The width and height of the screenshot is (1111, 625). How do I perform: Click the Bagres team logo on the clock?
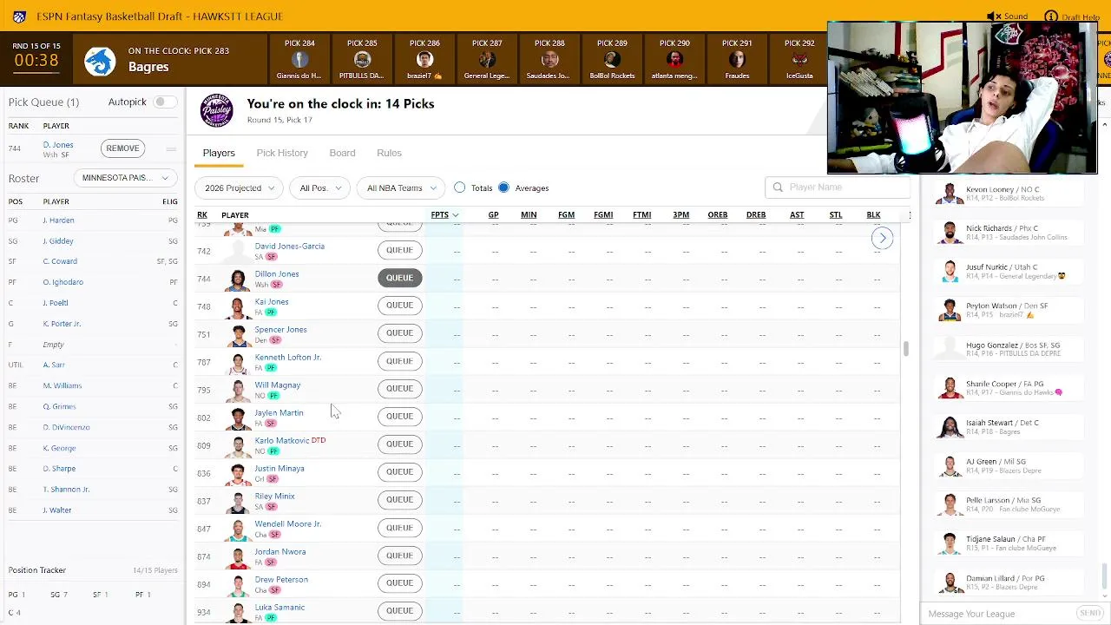(x=100, y=60)
